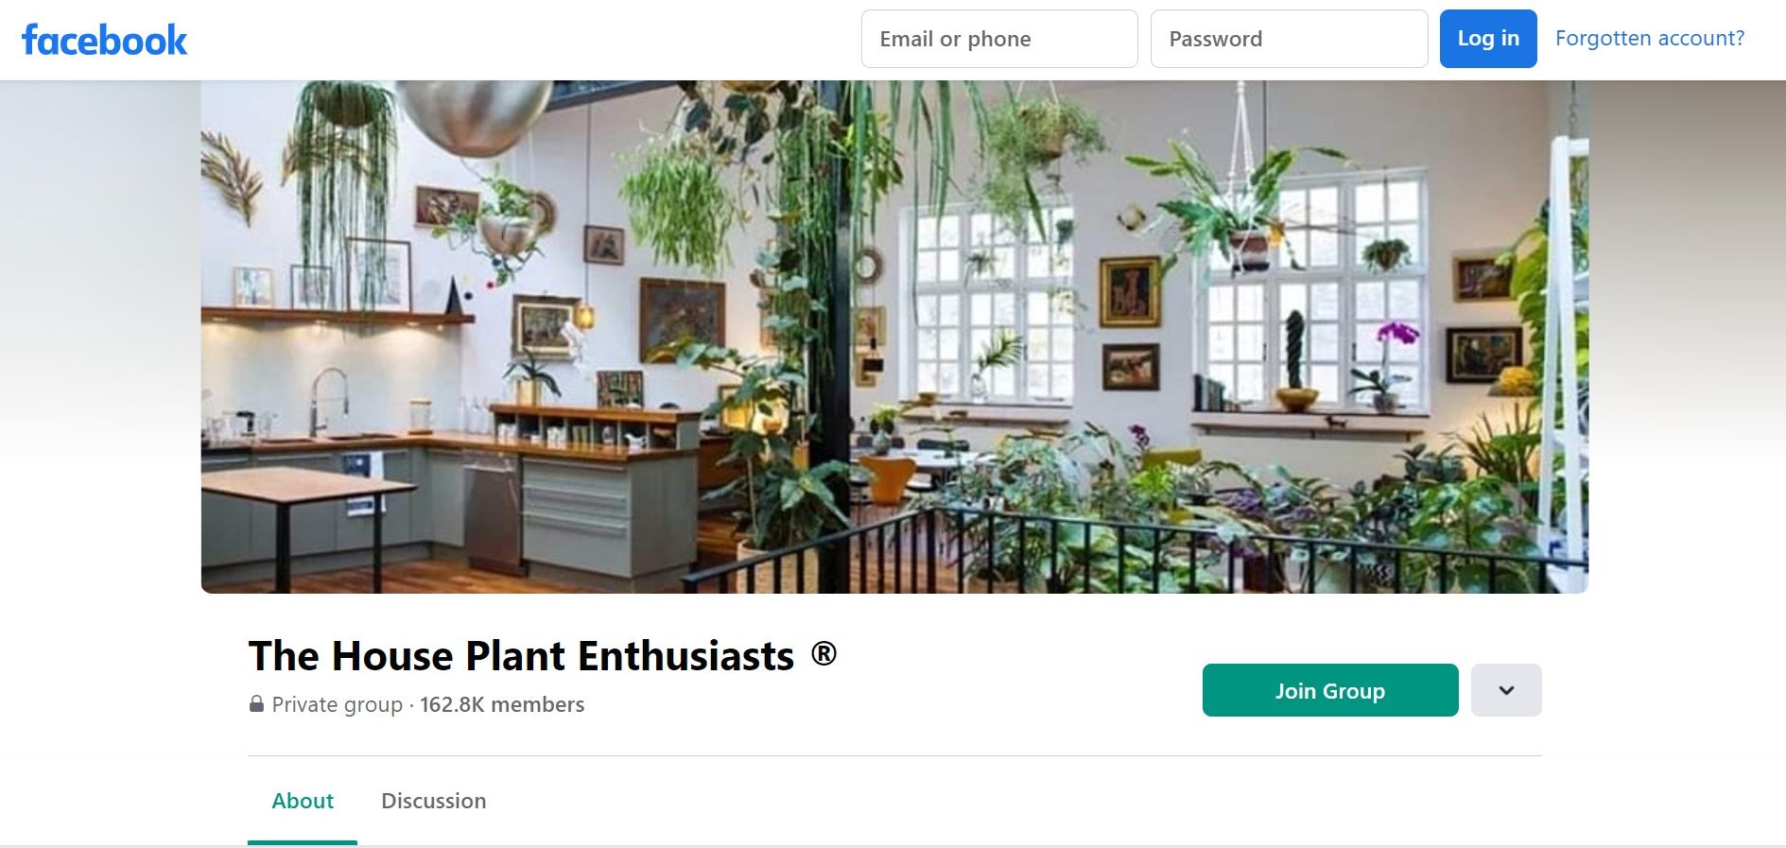Image resolution: width=1786 pixels, height=848 pixels.
Task: Click the orange chair in cover photo
Action: click(x=888, y=479)
